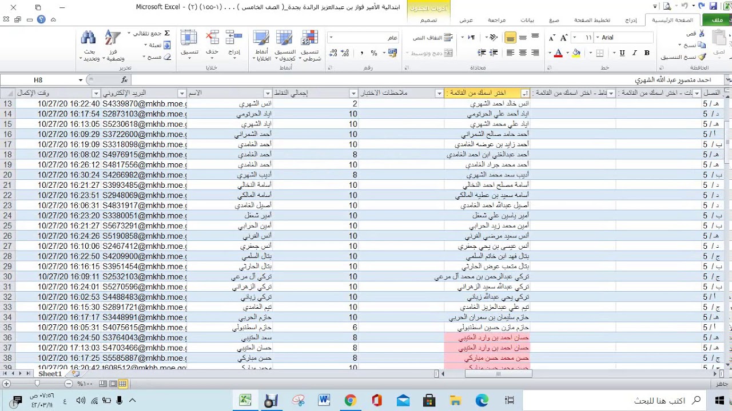
Task: Click the Increase Indent icon
Action: (x=482, y=53)
